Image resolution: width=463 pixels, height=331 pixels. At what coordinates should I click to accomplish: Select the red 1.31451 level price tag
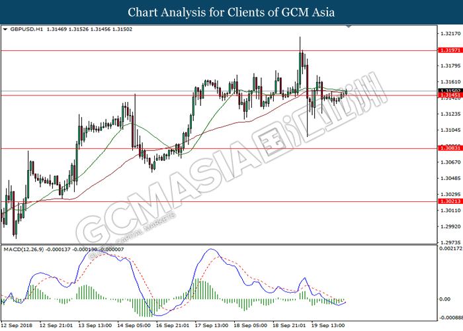pyautogui.click(x=450, y=95)
